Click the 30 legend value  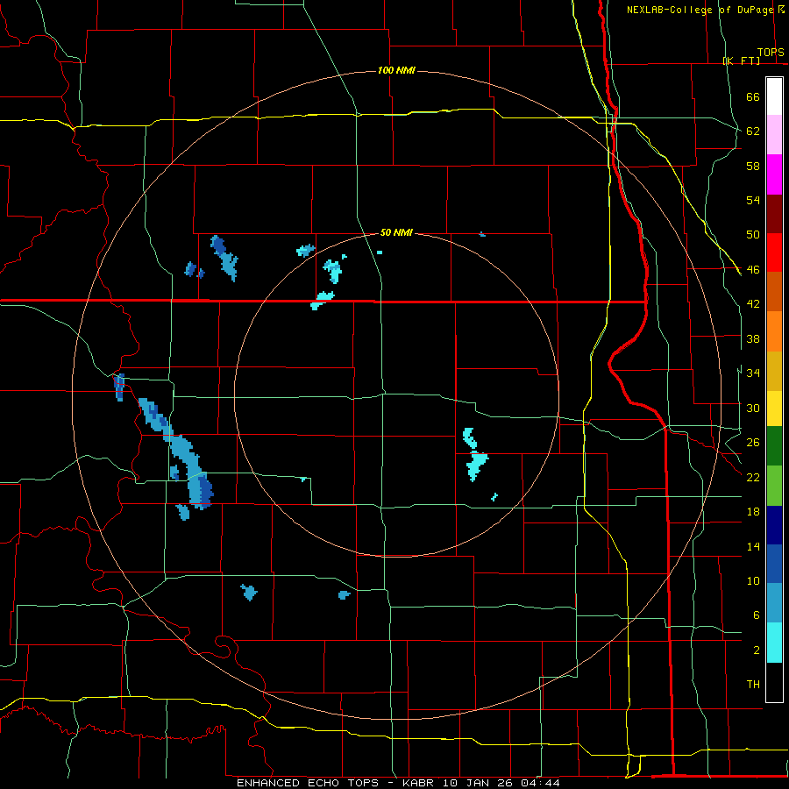(753, 408)
